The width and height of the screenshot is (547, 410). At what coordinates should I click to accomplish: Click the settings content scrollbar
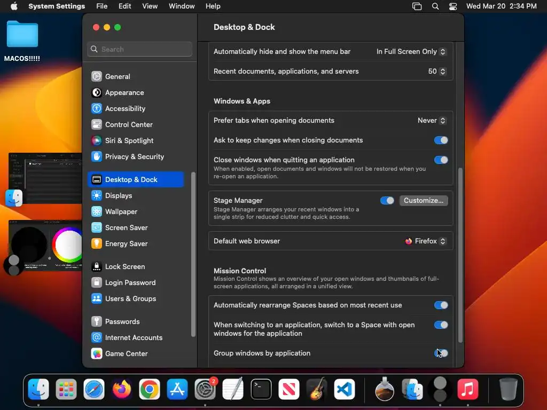(x=460, y=255)
